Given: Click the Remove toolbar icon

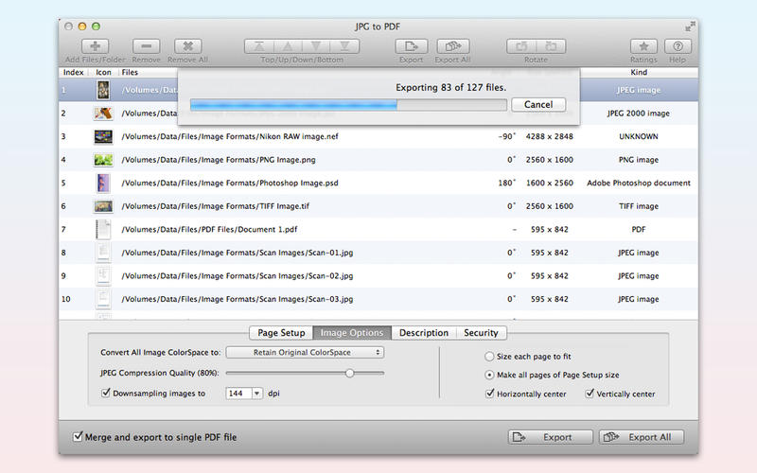Looking at the screenshot, I should [x=146, y=46].
